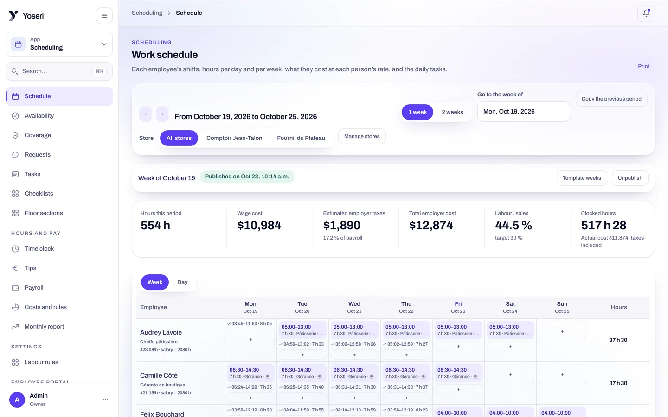The image size is (668, 417).
Task: Click the Print link
Action: click(643, 66)
